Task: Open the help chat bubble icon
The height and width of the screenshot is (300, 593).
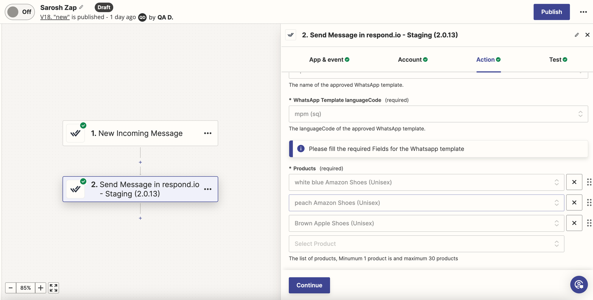Action: [x=579, y=285]
